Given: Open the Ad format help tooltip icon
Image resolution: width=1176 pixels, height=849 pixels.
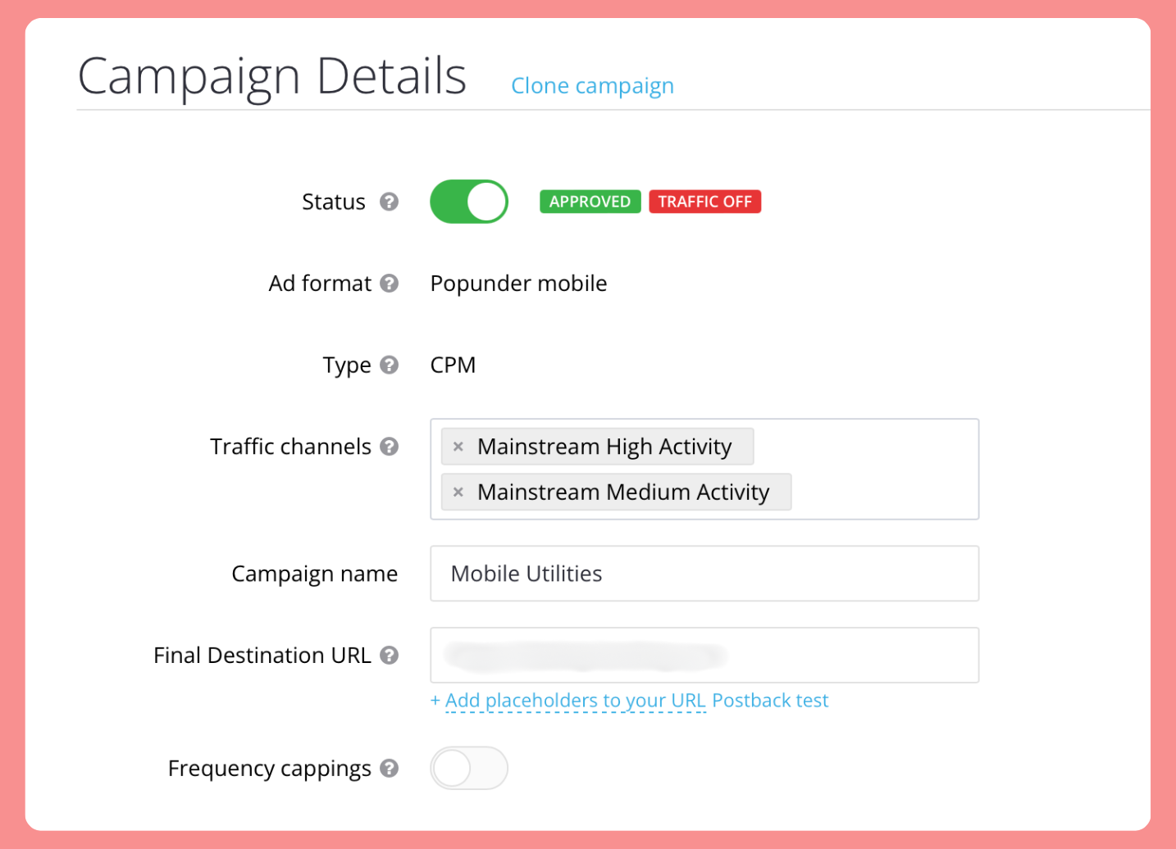Looking at the screenshot, I should coord(390,283).
